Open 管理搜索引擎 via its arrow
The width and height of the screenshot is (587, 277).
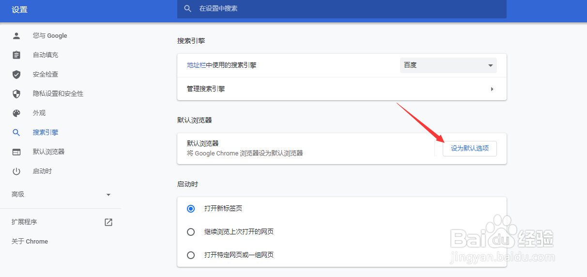492,89
